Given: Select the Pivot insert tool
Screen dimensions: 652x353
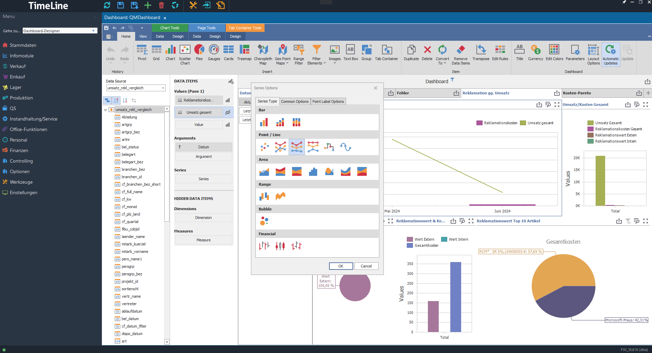Looking at the screenshot, I should pos(142,54).
